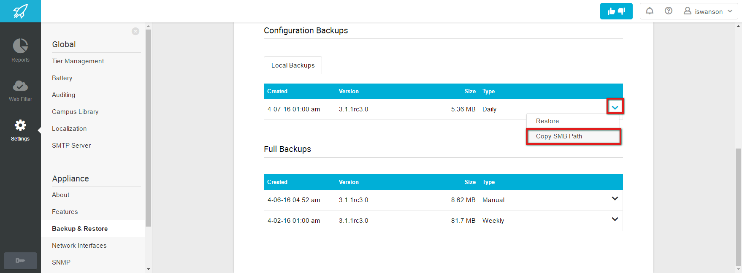The width and height of the screenshot is (742, 273).
Task: Open Network Interfaces settings
Action: click(79, 246)
